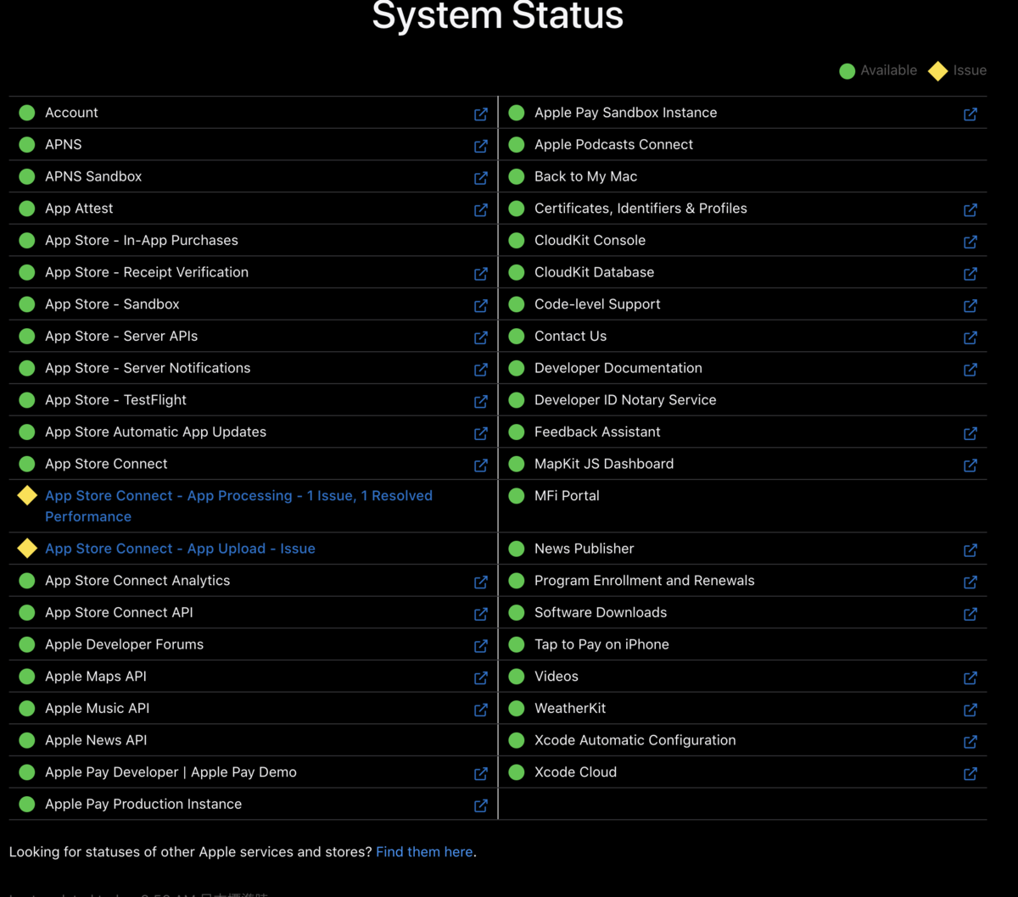Open external link icon for WeatherKit
Viewport: 1018px width, 897px height.
(970, 710)
